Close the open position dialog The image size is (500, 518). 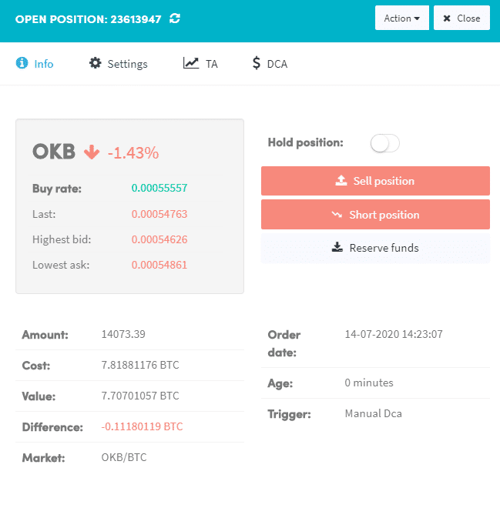pyautogui.click(x=461, y=18)
